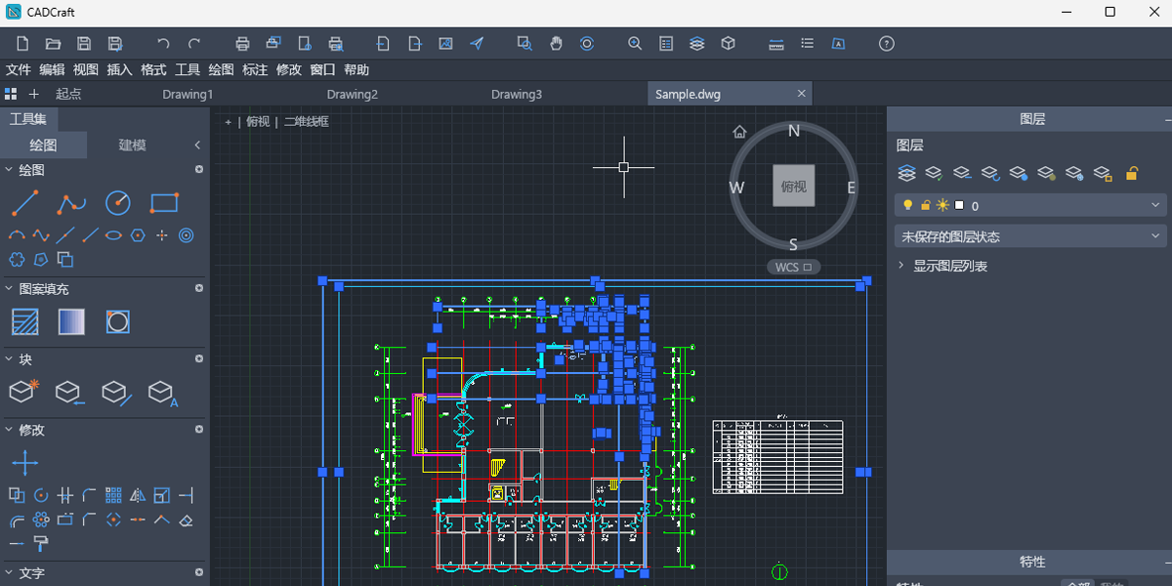Click the Undo arrow icon
This screenshot has height=586, width=1172.
(163, 43)
